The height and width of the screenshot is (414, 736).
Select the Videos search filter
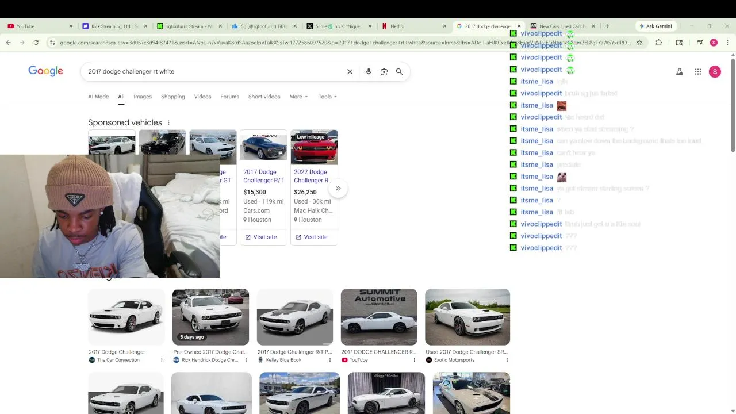pos(202,97)
